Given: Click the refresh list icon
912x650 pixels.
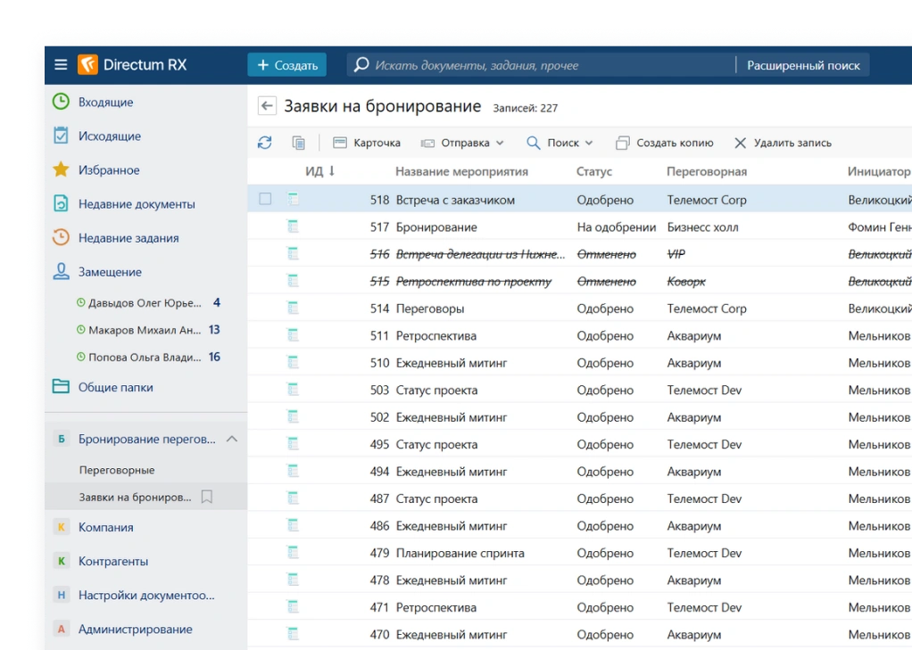Looking at the screenshot, I should tap(264, 143).
